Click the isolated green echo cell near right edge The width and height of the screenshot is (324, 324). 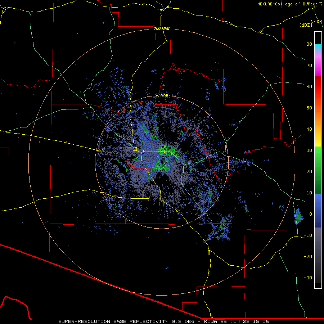coord(298,217)
